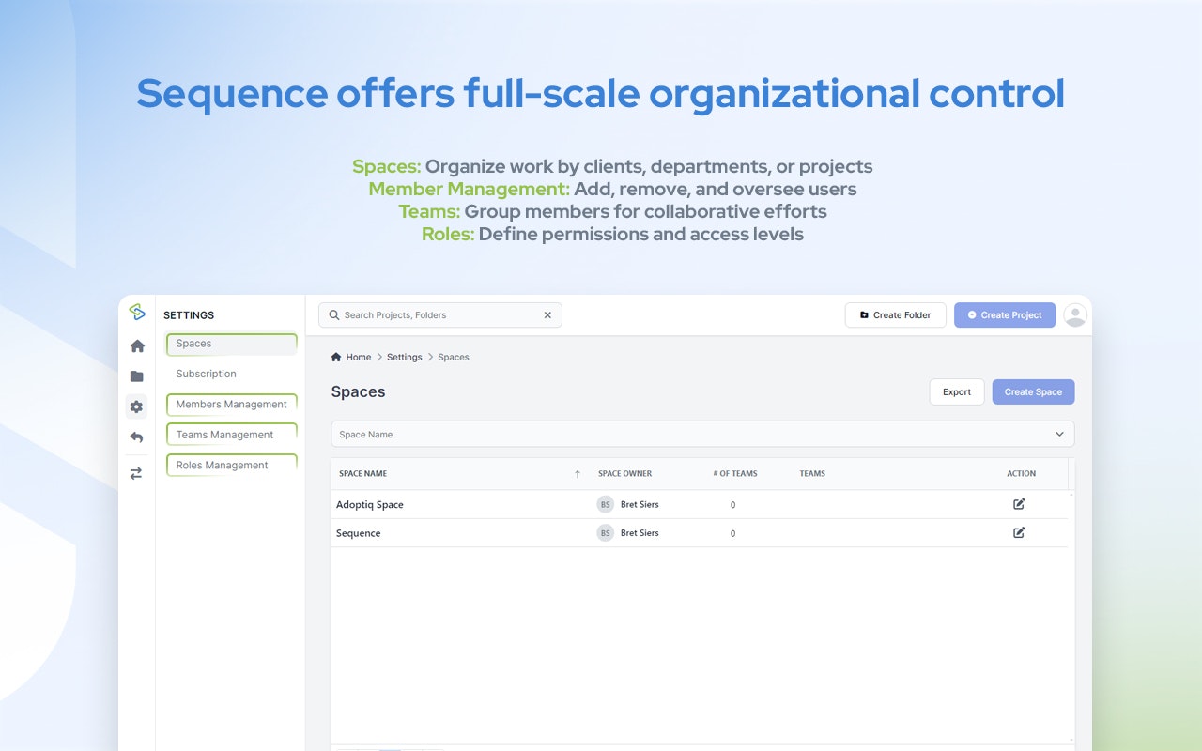Open the Members Management section
Image resolution: width=1202 pixels, height=751 pixels.
(231, 404)
